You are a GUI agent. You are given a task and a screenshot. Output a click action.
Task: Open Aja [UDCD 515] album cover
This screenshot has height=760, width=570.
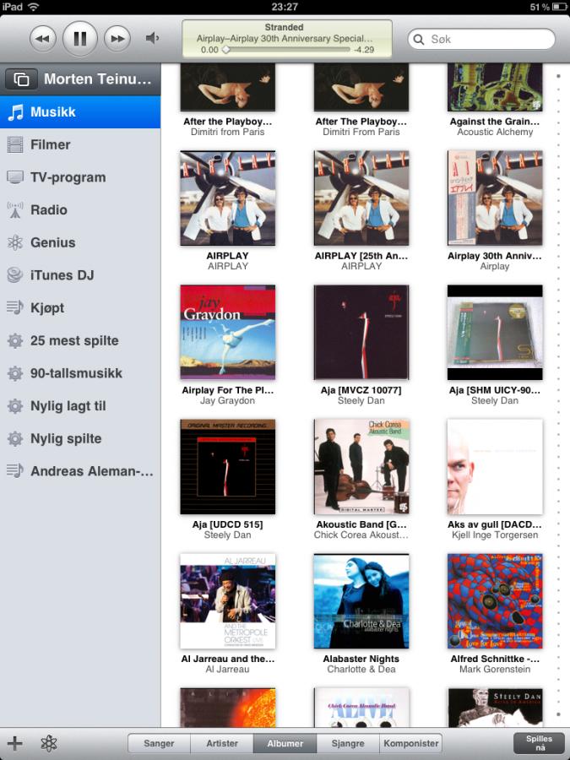coord(228,466)
